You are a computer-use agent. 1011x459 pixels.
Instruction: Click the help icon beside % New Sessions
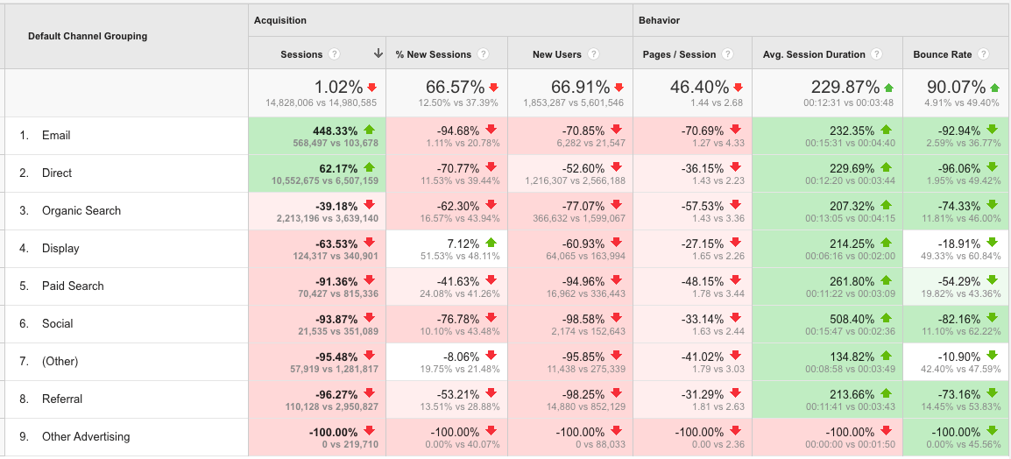click(x=484, y=54)
